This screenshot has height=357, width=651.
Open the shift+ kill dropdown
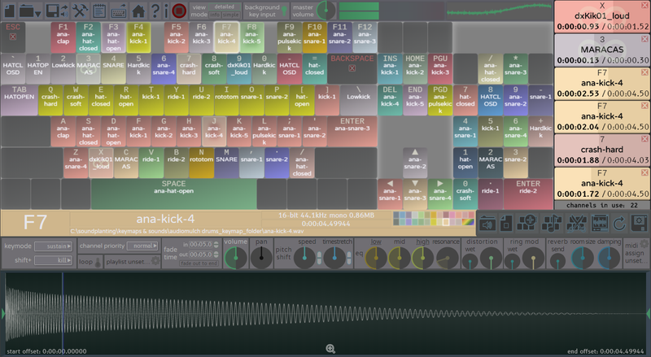(x=54, y=259)
